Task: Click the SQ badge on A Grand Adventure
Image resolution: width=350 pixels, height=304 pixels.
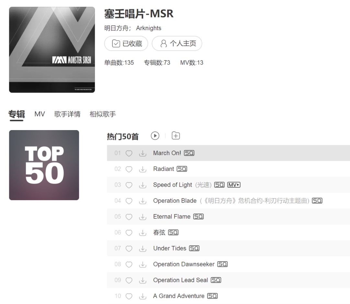Action: point(213,296)
